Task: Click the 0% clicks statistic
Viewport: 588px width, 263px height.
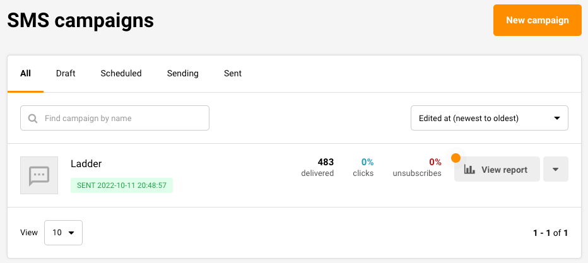Action: [x=363, y=167]
